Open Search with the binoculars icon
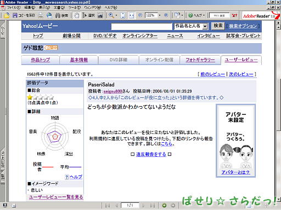Screen dimensions: 281x210 [x=61, y=15]
